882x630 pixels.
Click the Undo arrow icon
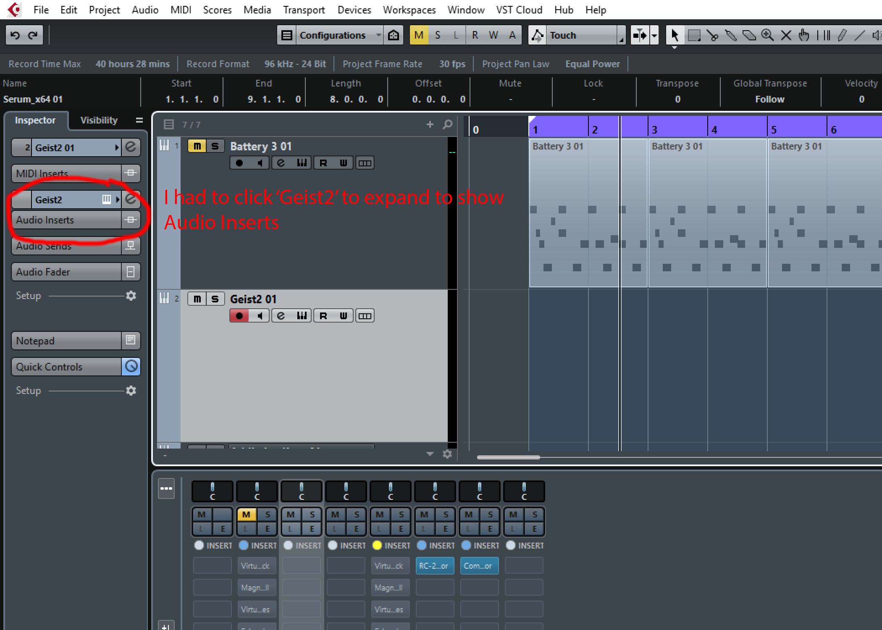(15, 35)
